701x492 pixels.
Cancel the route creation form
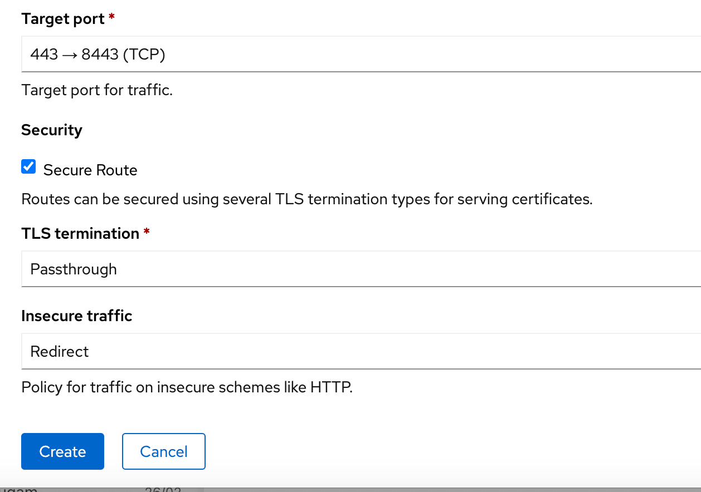(x=164, y=451)
